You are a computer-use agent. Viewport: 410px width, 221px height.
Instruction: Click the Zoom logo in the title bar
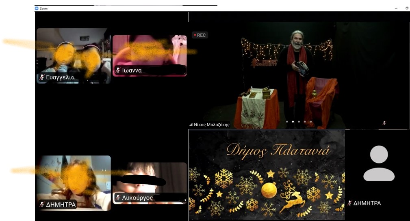[x=37, y=8]
